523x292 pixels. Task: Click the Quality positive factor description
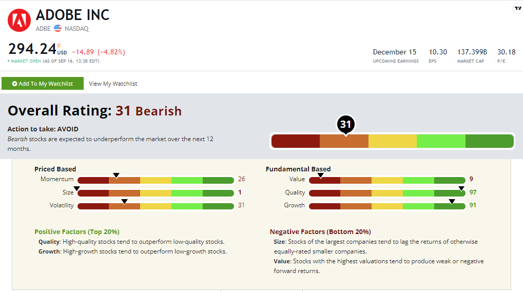131,242
